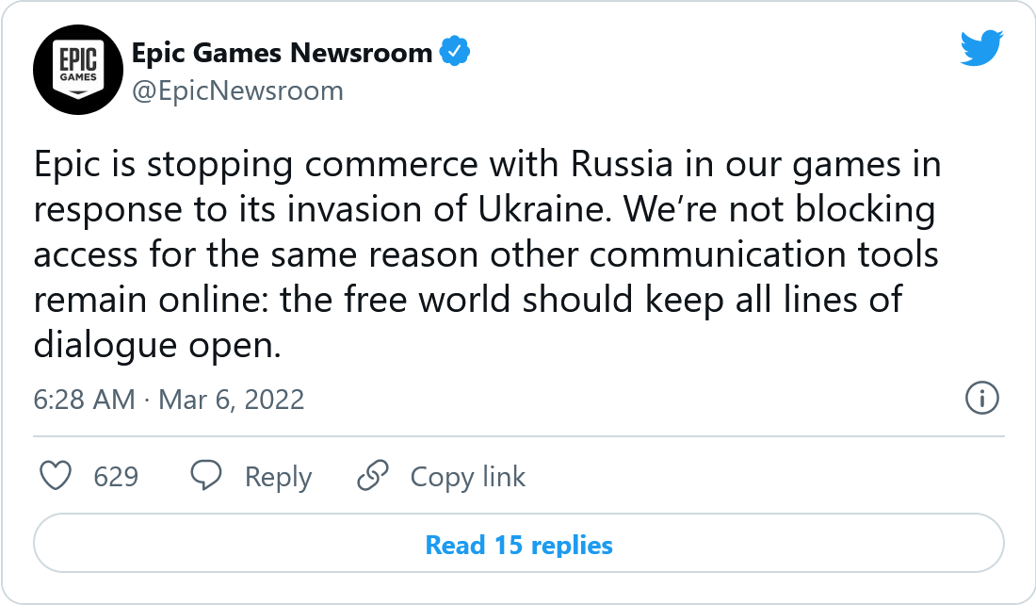The image size is (1036, 605).
Task: Open the tweet info circle icon
Action: (x=982, y=399)
